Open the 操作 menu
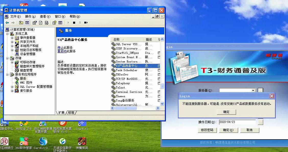The width and height of the screenshot is (288, 152). (30, 17)
